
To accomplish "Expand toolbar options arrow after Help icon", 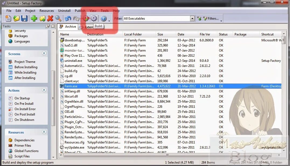I will pyautogui.click(x=109, y=21).
